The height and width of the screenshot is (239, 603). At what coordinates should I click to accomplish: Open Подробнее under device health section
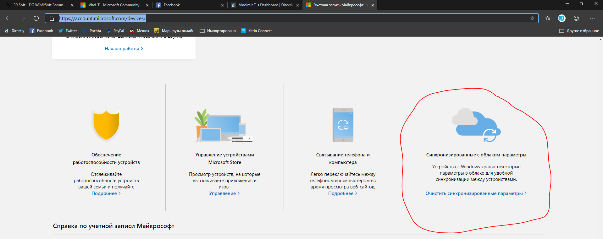(x=106, y=193)
